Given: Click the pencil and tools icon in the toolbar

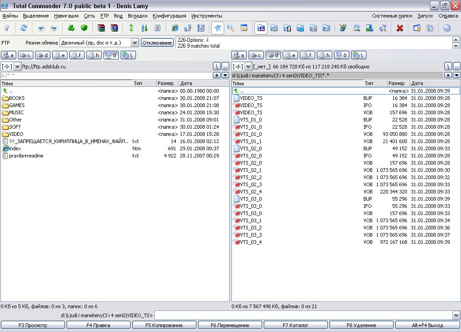Looking at the screenshot, I should pyautogui.click(x=343, y=28).
